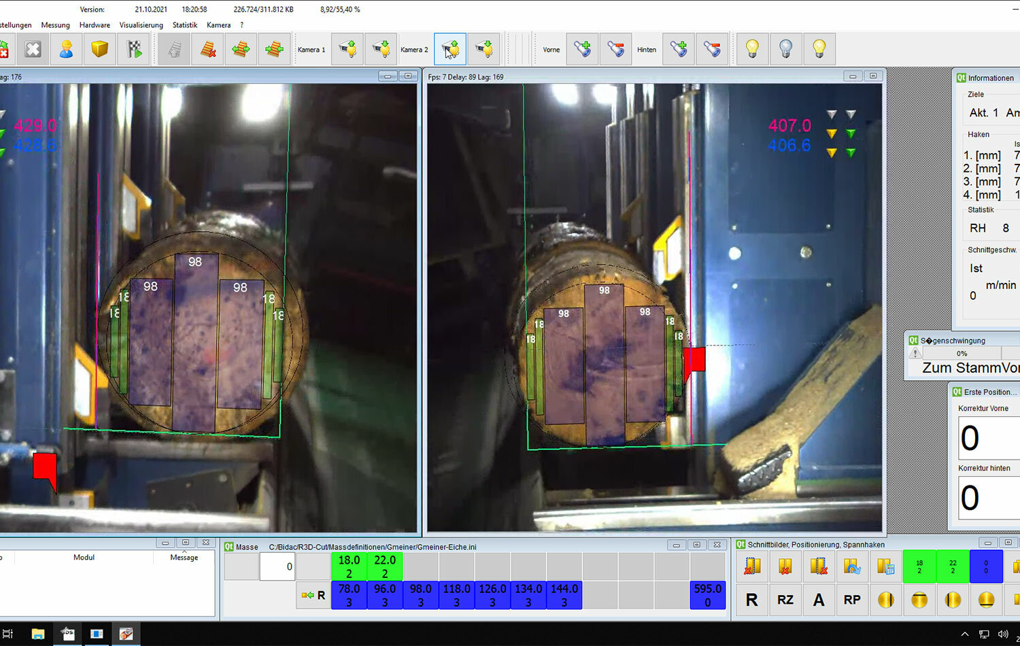Click the Message column header

[184, 557]
